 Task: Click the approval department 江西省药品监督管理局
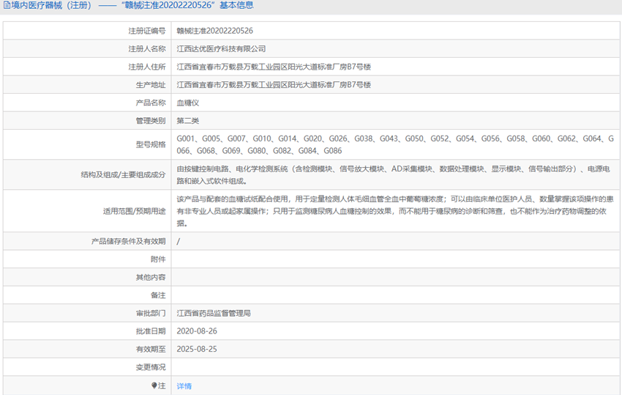point(214,313)
